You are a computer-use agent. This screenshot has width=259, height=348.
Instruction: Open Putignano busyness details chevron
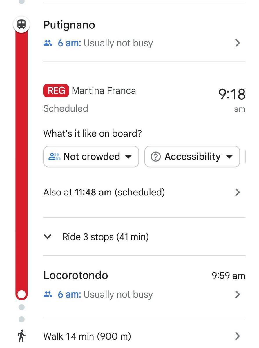[238, 43]
